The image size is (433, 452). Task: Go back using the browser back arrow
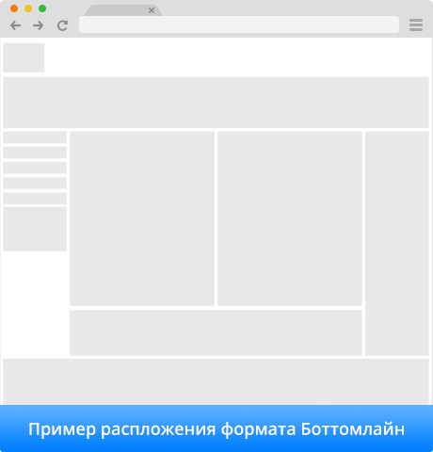(15, 25)
